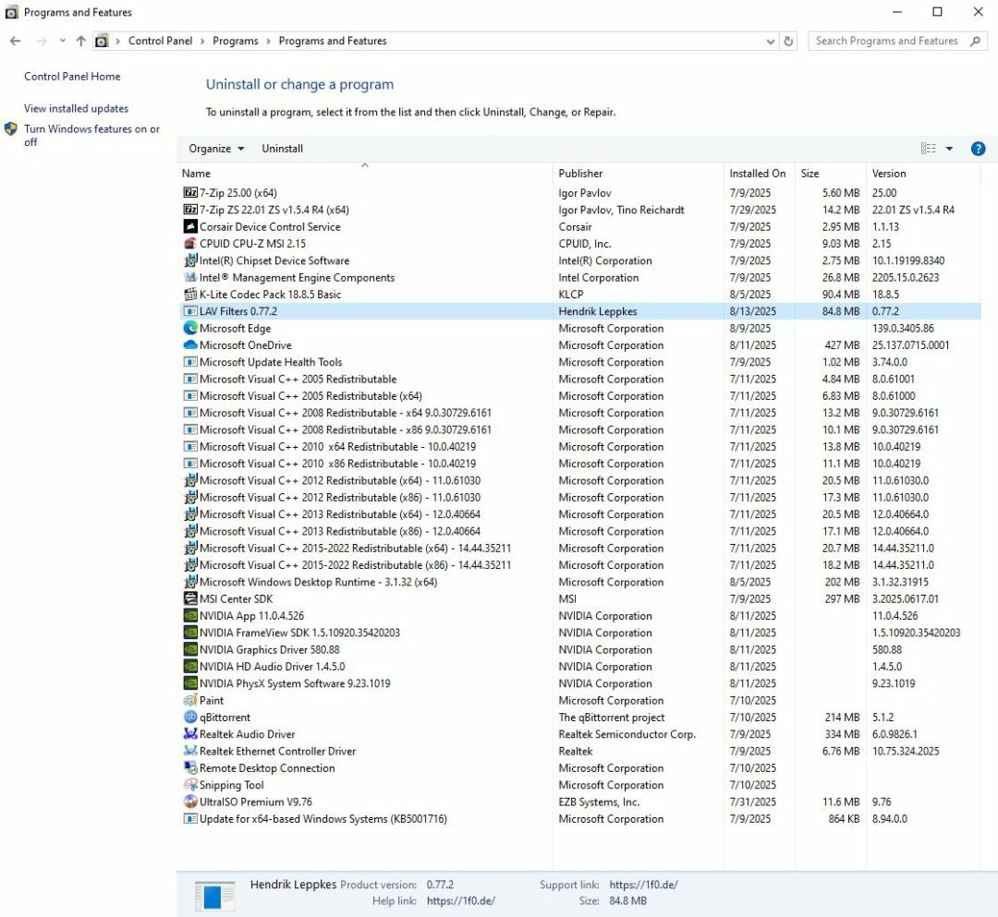Navigate back with the back arrow

point(16,42)
